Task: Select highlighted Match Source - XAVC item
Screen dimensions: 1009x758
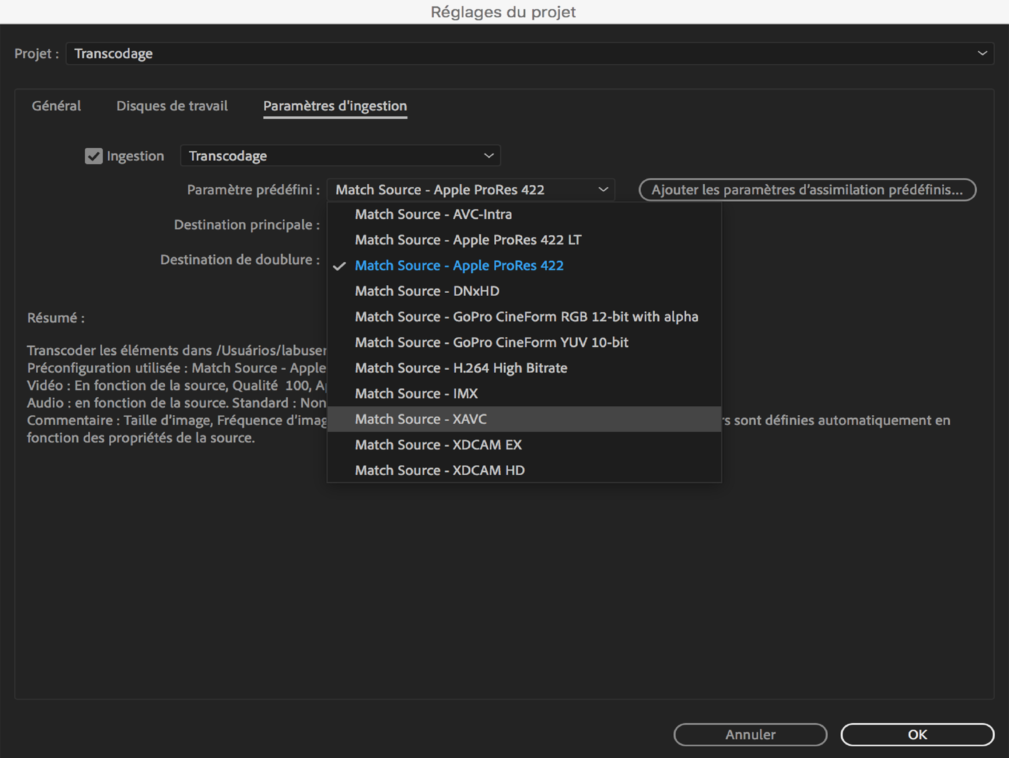Action: coord(421,419)
